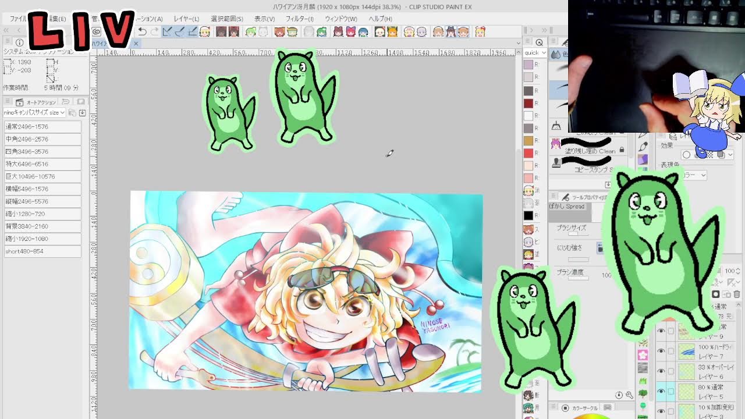
Task: Open the 表示(V) menu
Action: (264, 19)
